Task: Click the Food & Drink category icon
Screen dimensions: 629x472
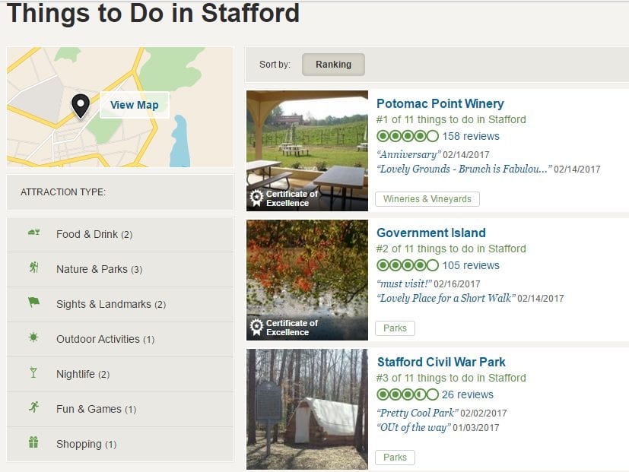Action: click(x=33, y=233)
